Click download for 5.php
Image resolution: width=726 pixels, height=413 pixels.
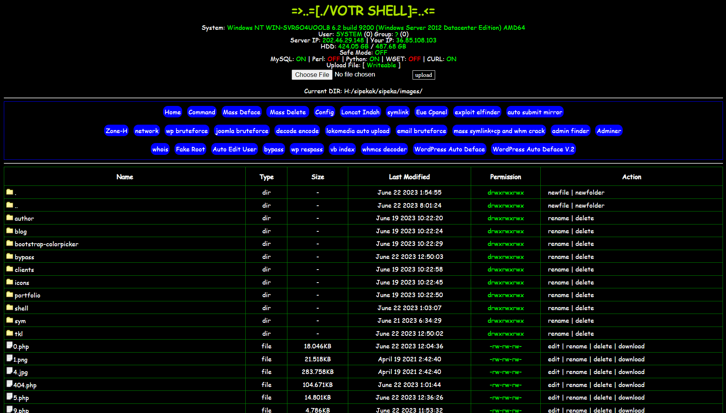click(631, 397)
